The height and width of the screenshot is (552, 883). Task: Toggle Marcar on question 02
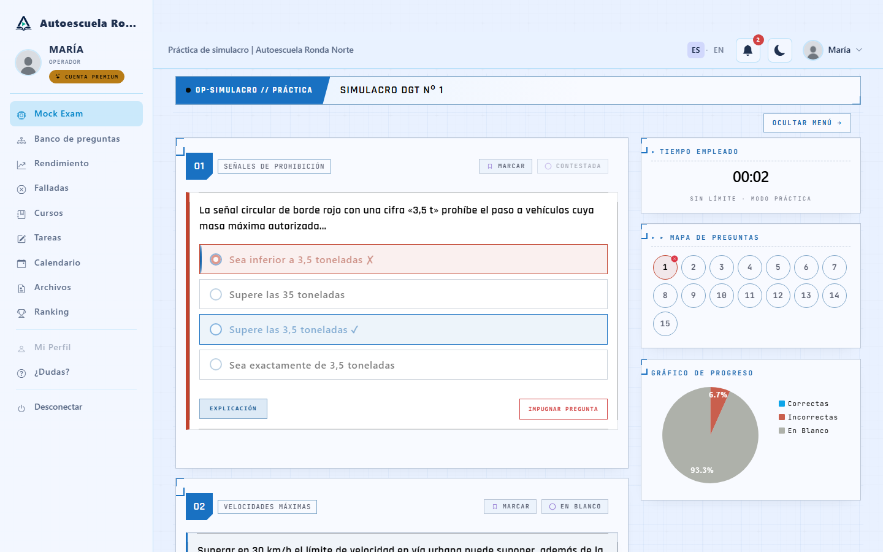tap(510, 507)
